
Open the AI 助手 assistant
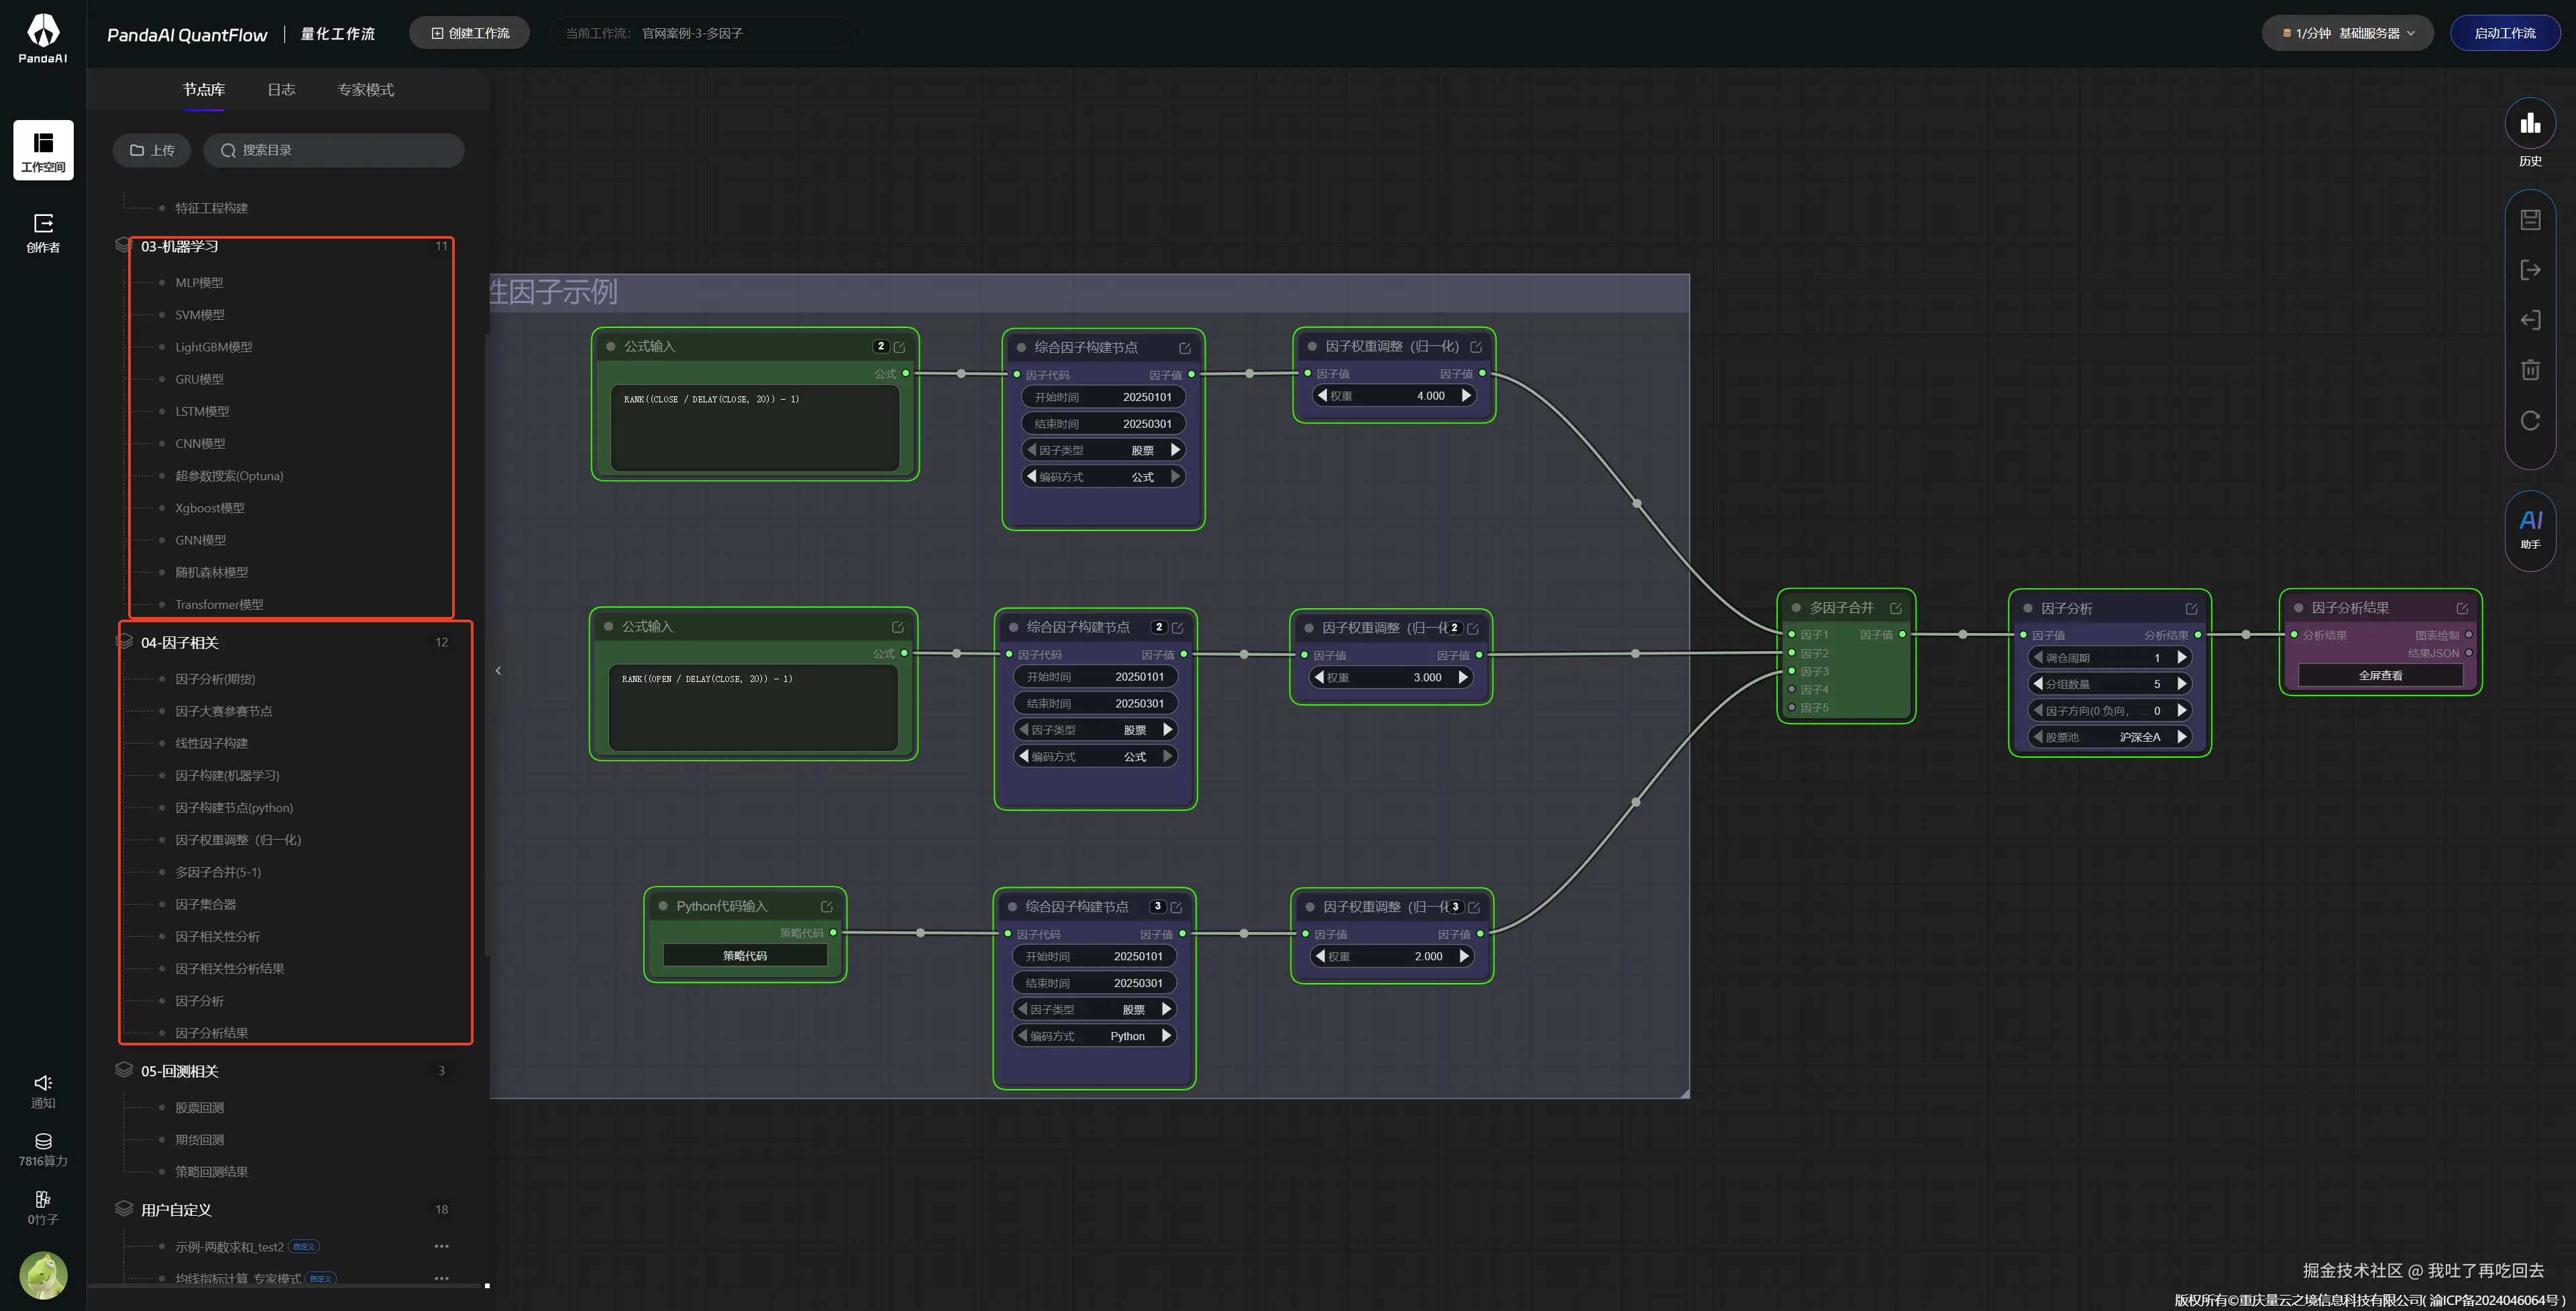[x=2529, y=528]
